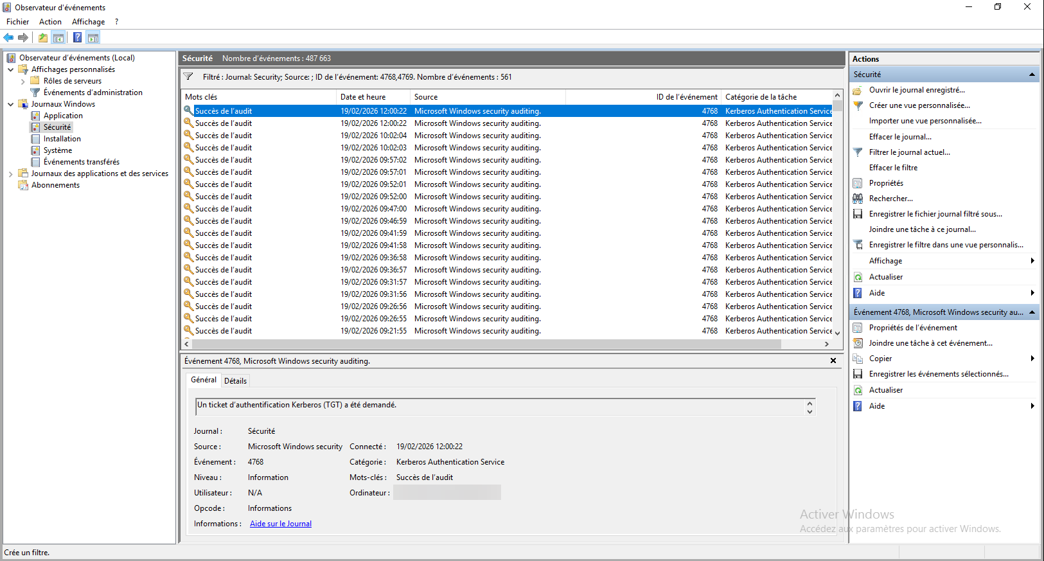Viewport: 1044px width, 561px height.
Task: Select Observateur d'événements (Local) root node
Action: [77, 58]
